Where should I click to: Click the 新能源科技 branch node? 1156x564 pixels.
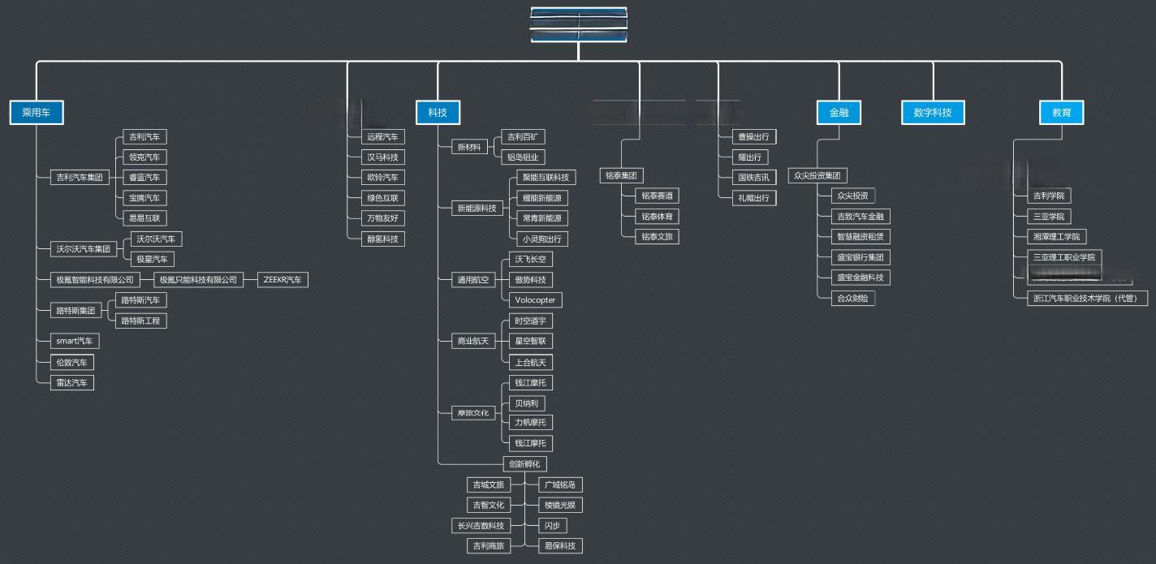click(x=477, y=208)
